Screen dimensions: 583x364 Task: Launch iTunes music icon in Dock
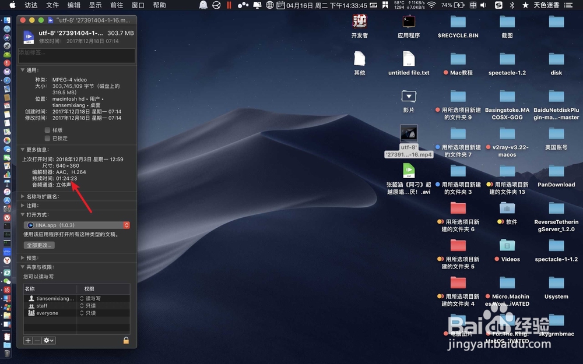(7, 191)
